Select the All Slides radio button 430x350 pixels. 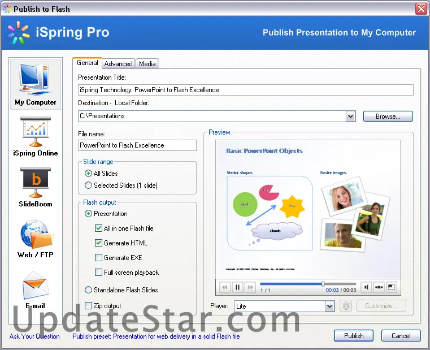(x=88, y=174)
